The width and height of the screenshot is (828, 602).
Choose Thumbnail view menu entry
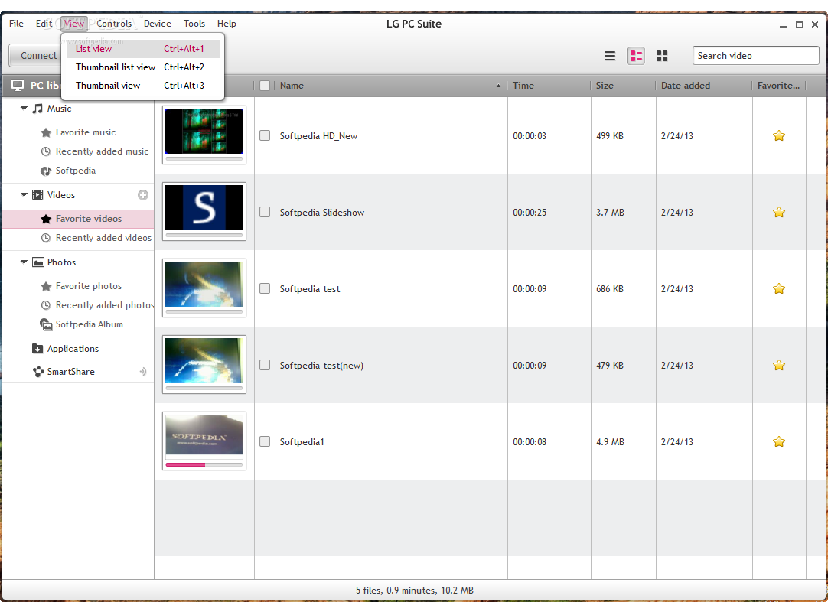[x=143, y=86]
